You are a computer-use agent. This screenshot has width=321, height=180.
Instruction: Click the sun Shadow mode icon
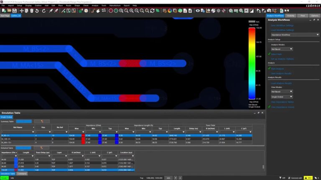219,10
